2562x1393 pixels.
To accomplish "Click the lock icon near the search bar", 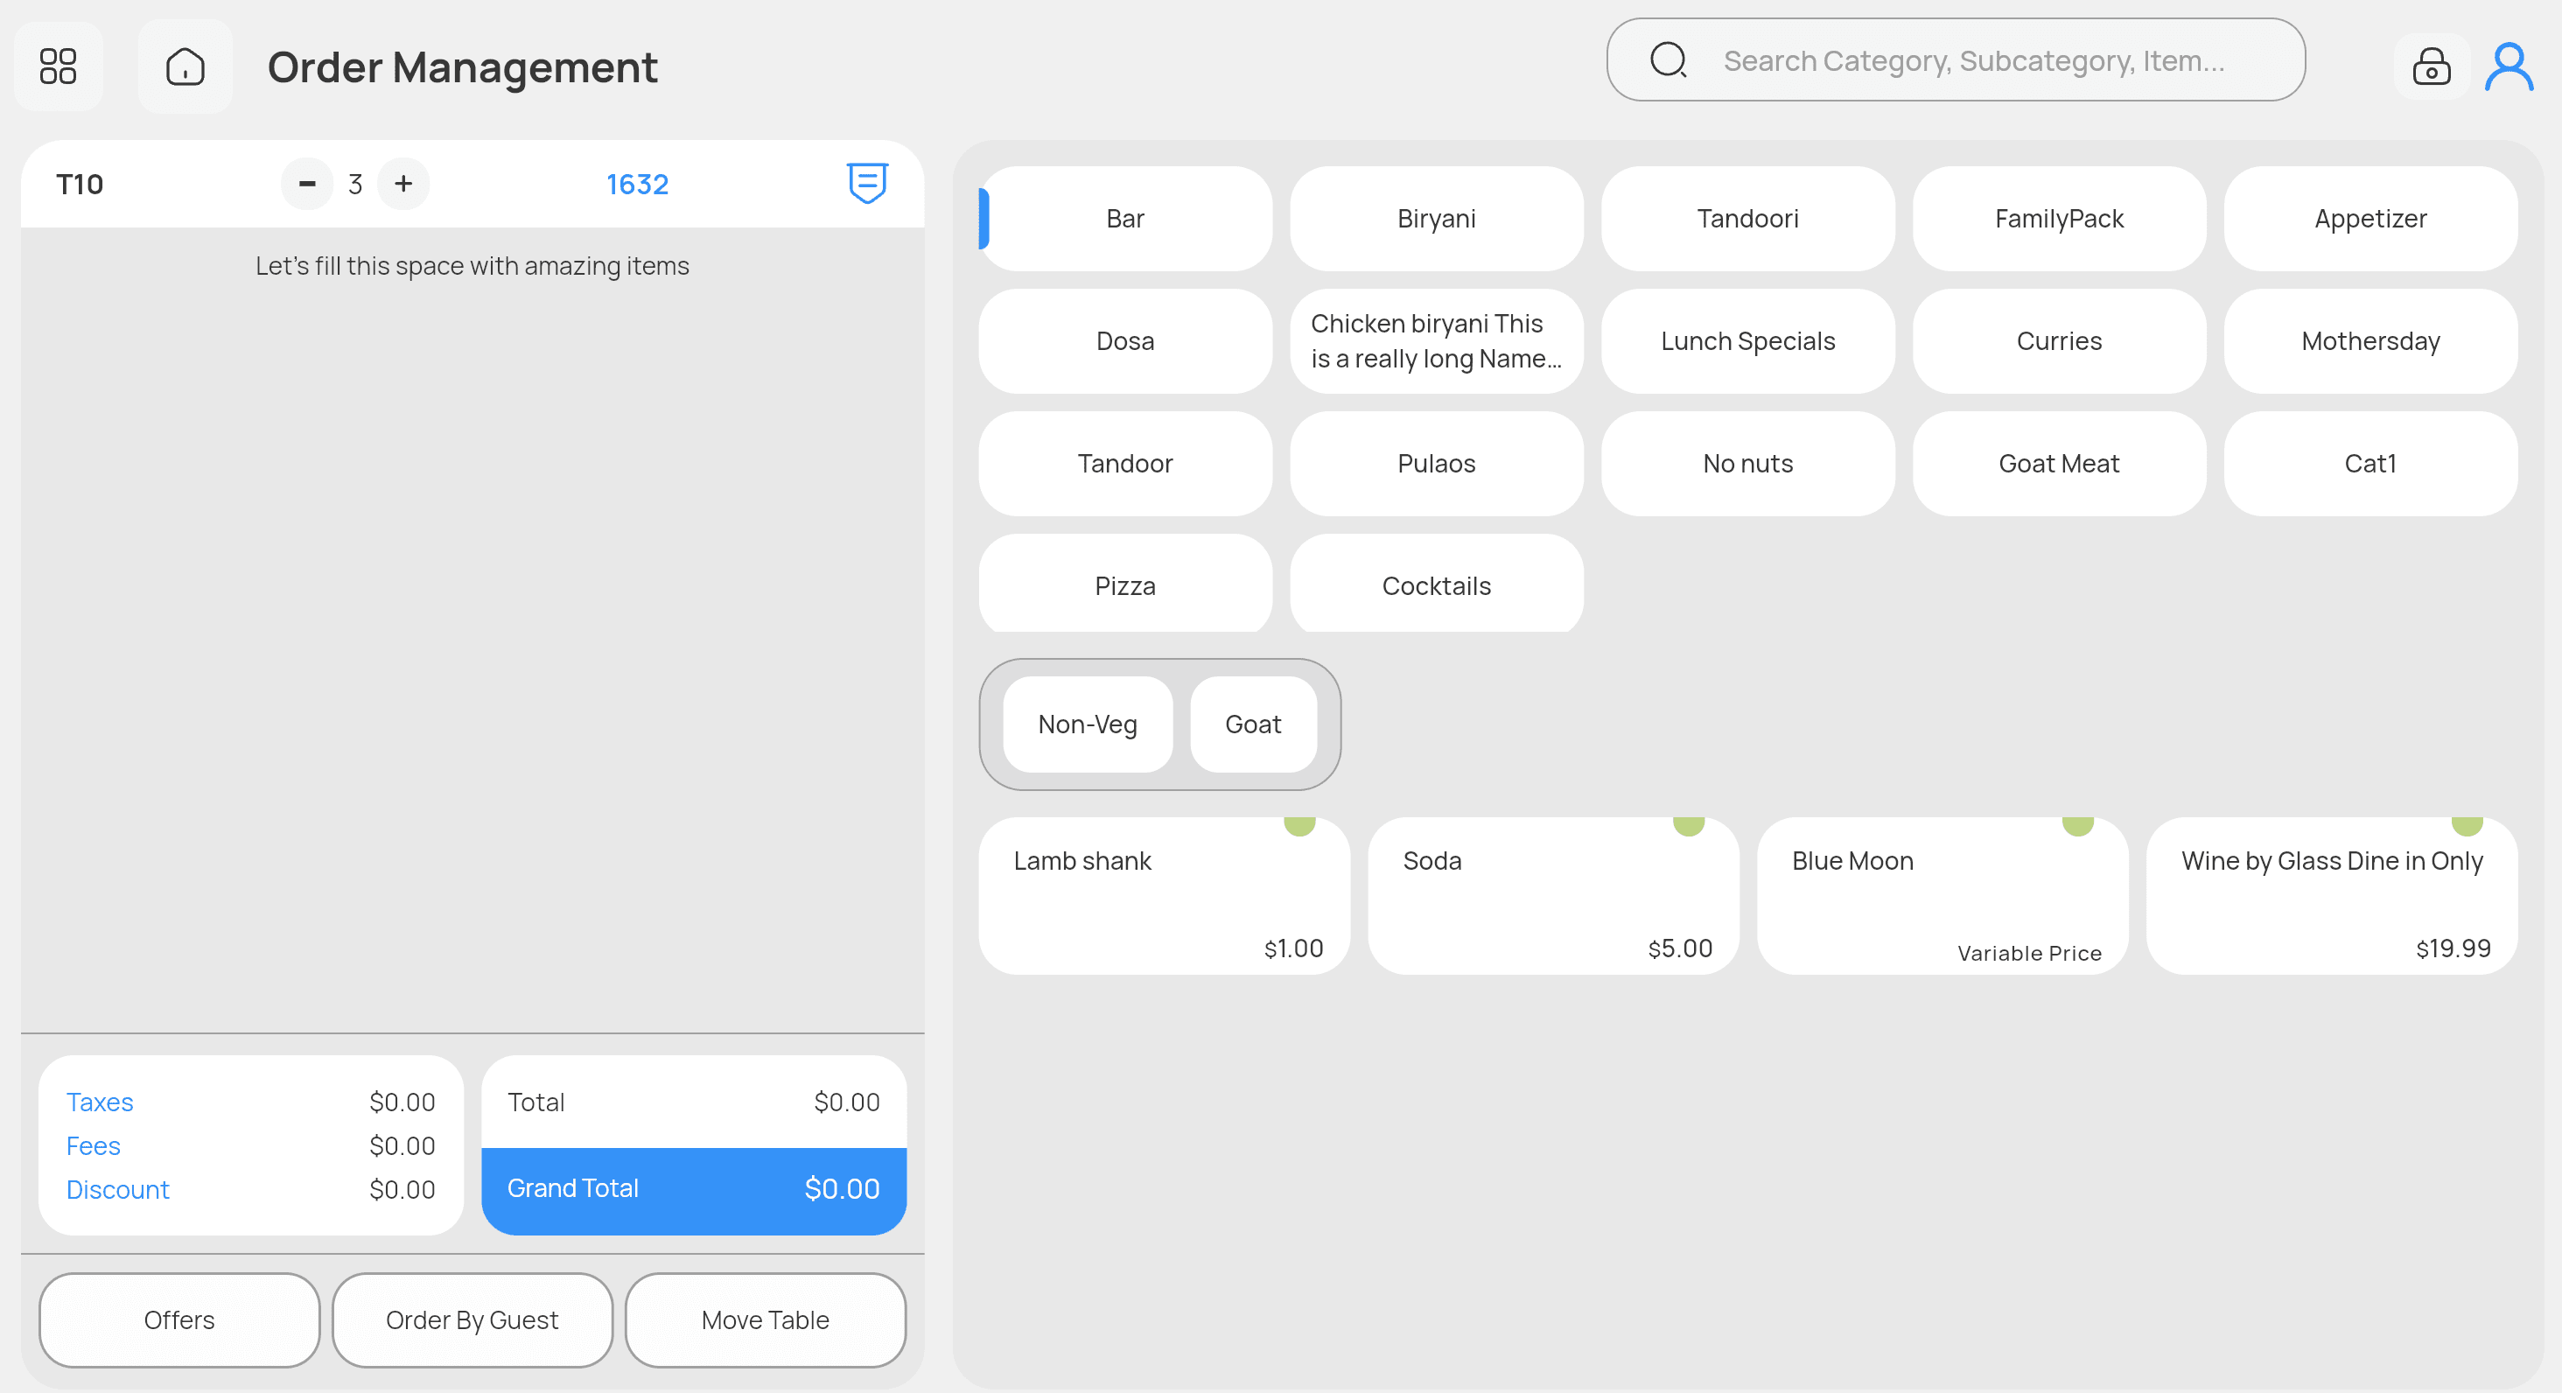I will tap(2430, 66).
